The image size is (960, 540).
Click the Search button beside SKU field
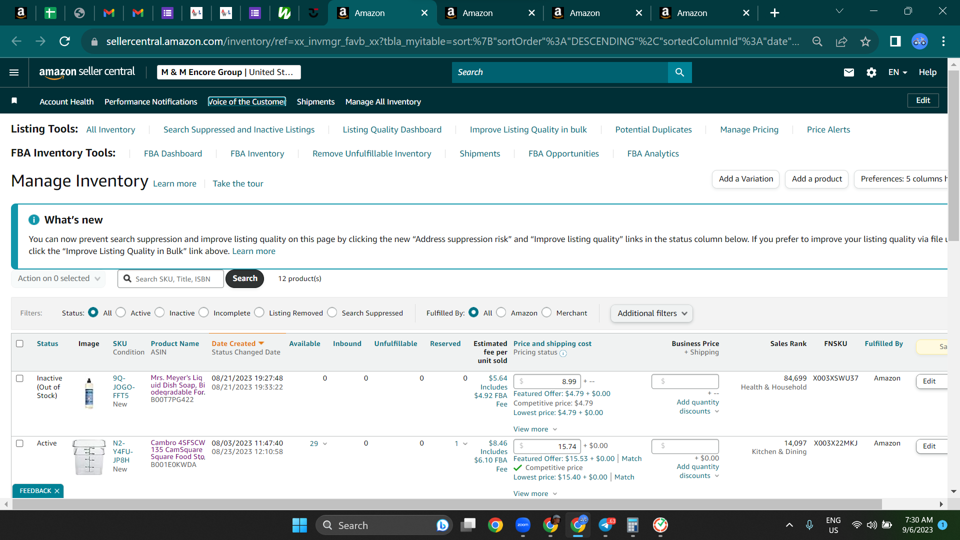tap(244, 278)
